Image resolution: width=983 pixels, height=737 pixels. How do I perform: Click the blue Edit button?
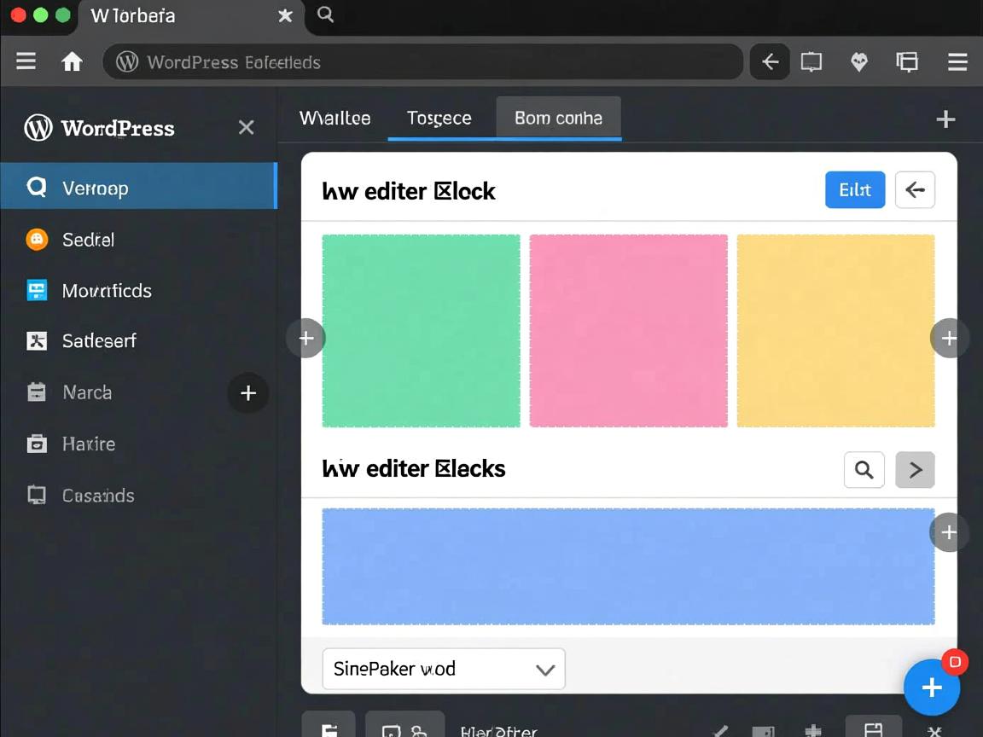click(x=854, y=189)
